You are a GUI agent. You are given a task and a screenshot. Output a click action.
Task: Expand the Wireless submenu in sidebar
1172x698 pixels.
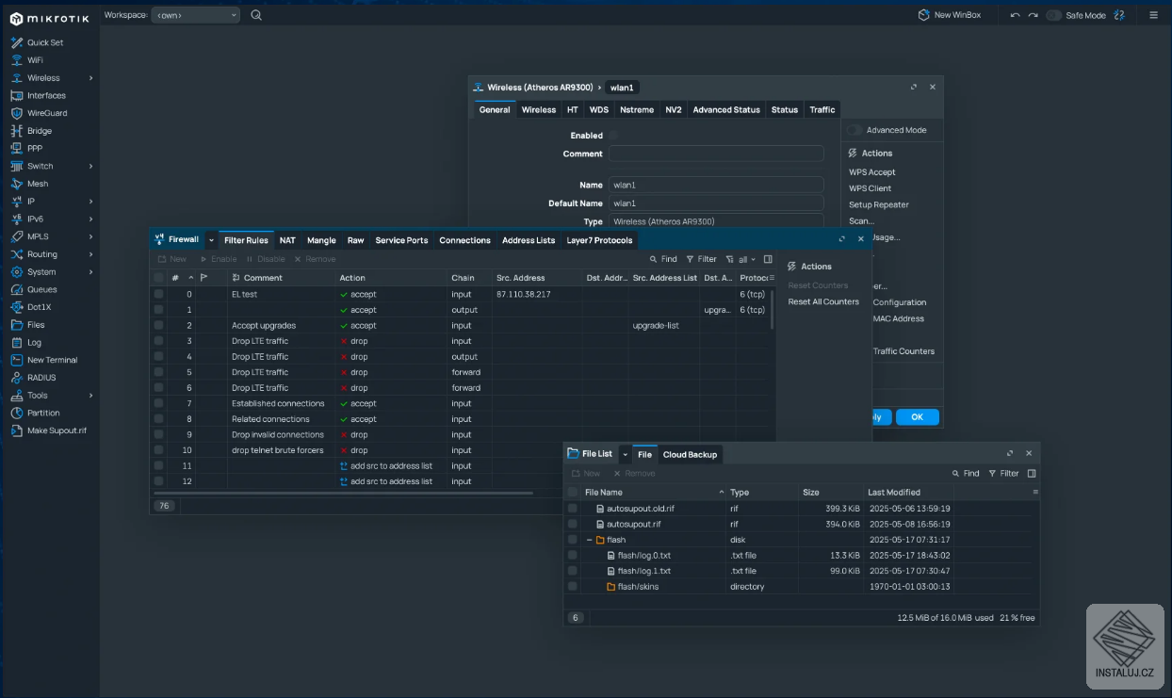[x=90, y=78]
